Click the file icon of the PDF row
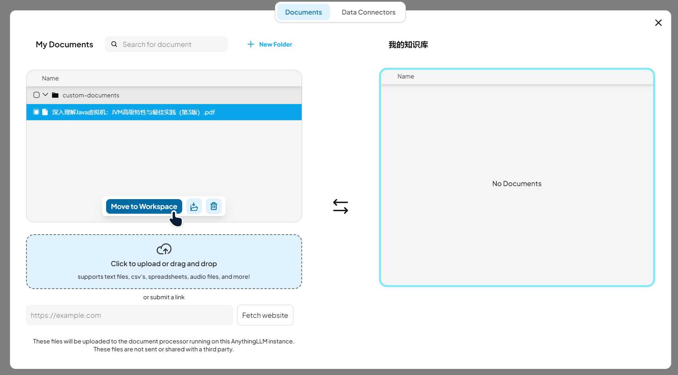The image size is (678, 375). tap(45, 112)
